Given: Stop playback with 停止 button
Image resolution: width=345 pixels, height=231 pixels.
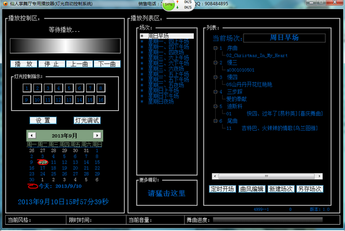Looking at the screenshot, I should [x=52, y=64].
